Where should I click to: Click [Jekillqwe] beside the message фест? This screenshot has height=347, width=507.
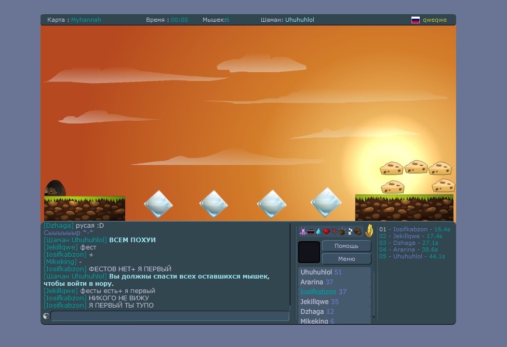click(x=61, y=247)
